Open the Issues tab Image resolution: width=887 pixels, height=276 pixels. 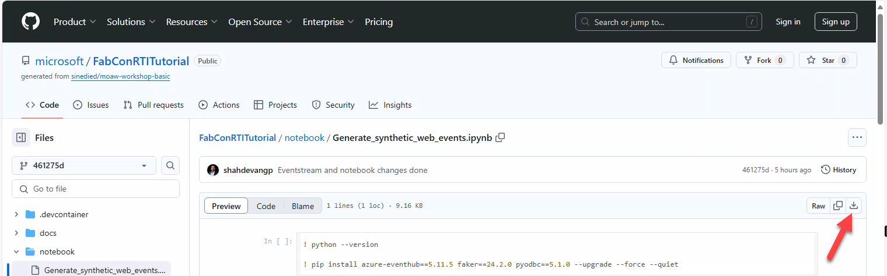(x=91, y=105)
